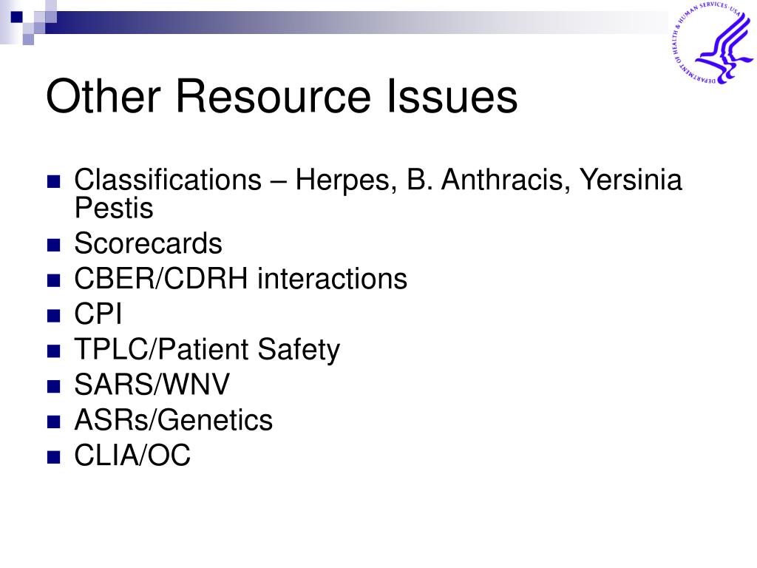Click the Scorecards bullet square
This screenshot has width=757, height=568.
[x=53, y=246]
